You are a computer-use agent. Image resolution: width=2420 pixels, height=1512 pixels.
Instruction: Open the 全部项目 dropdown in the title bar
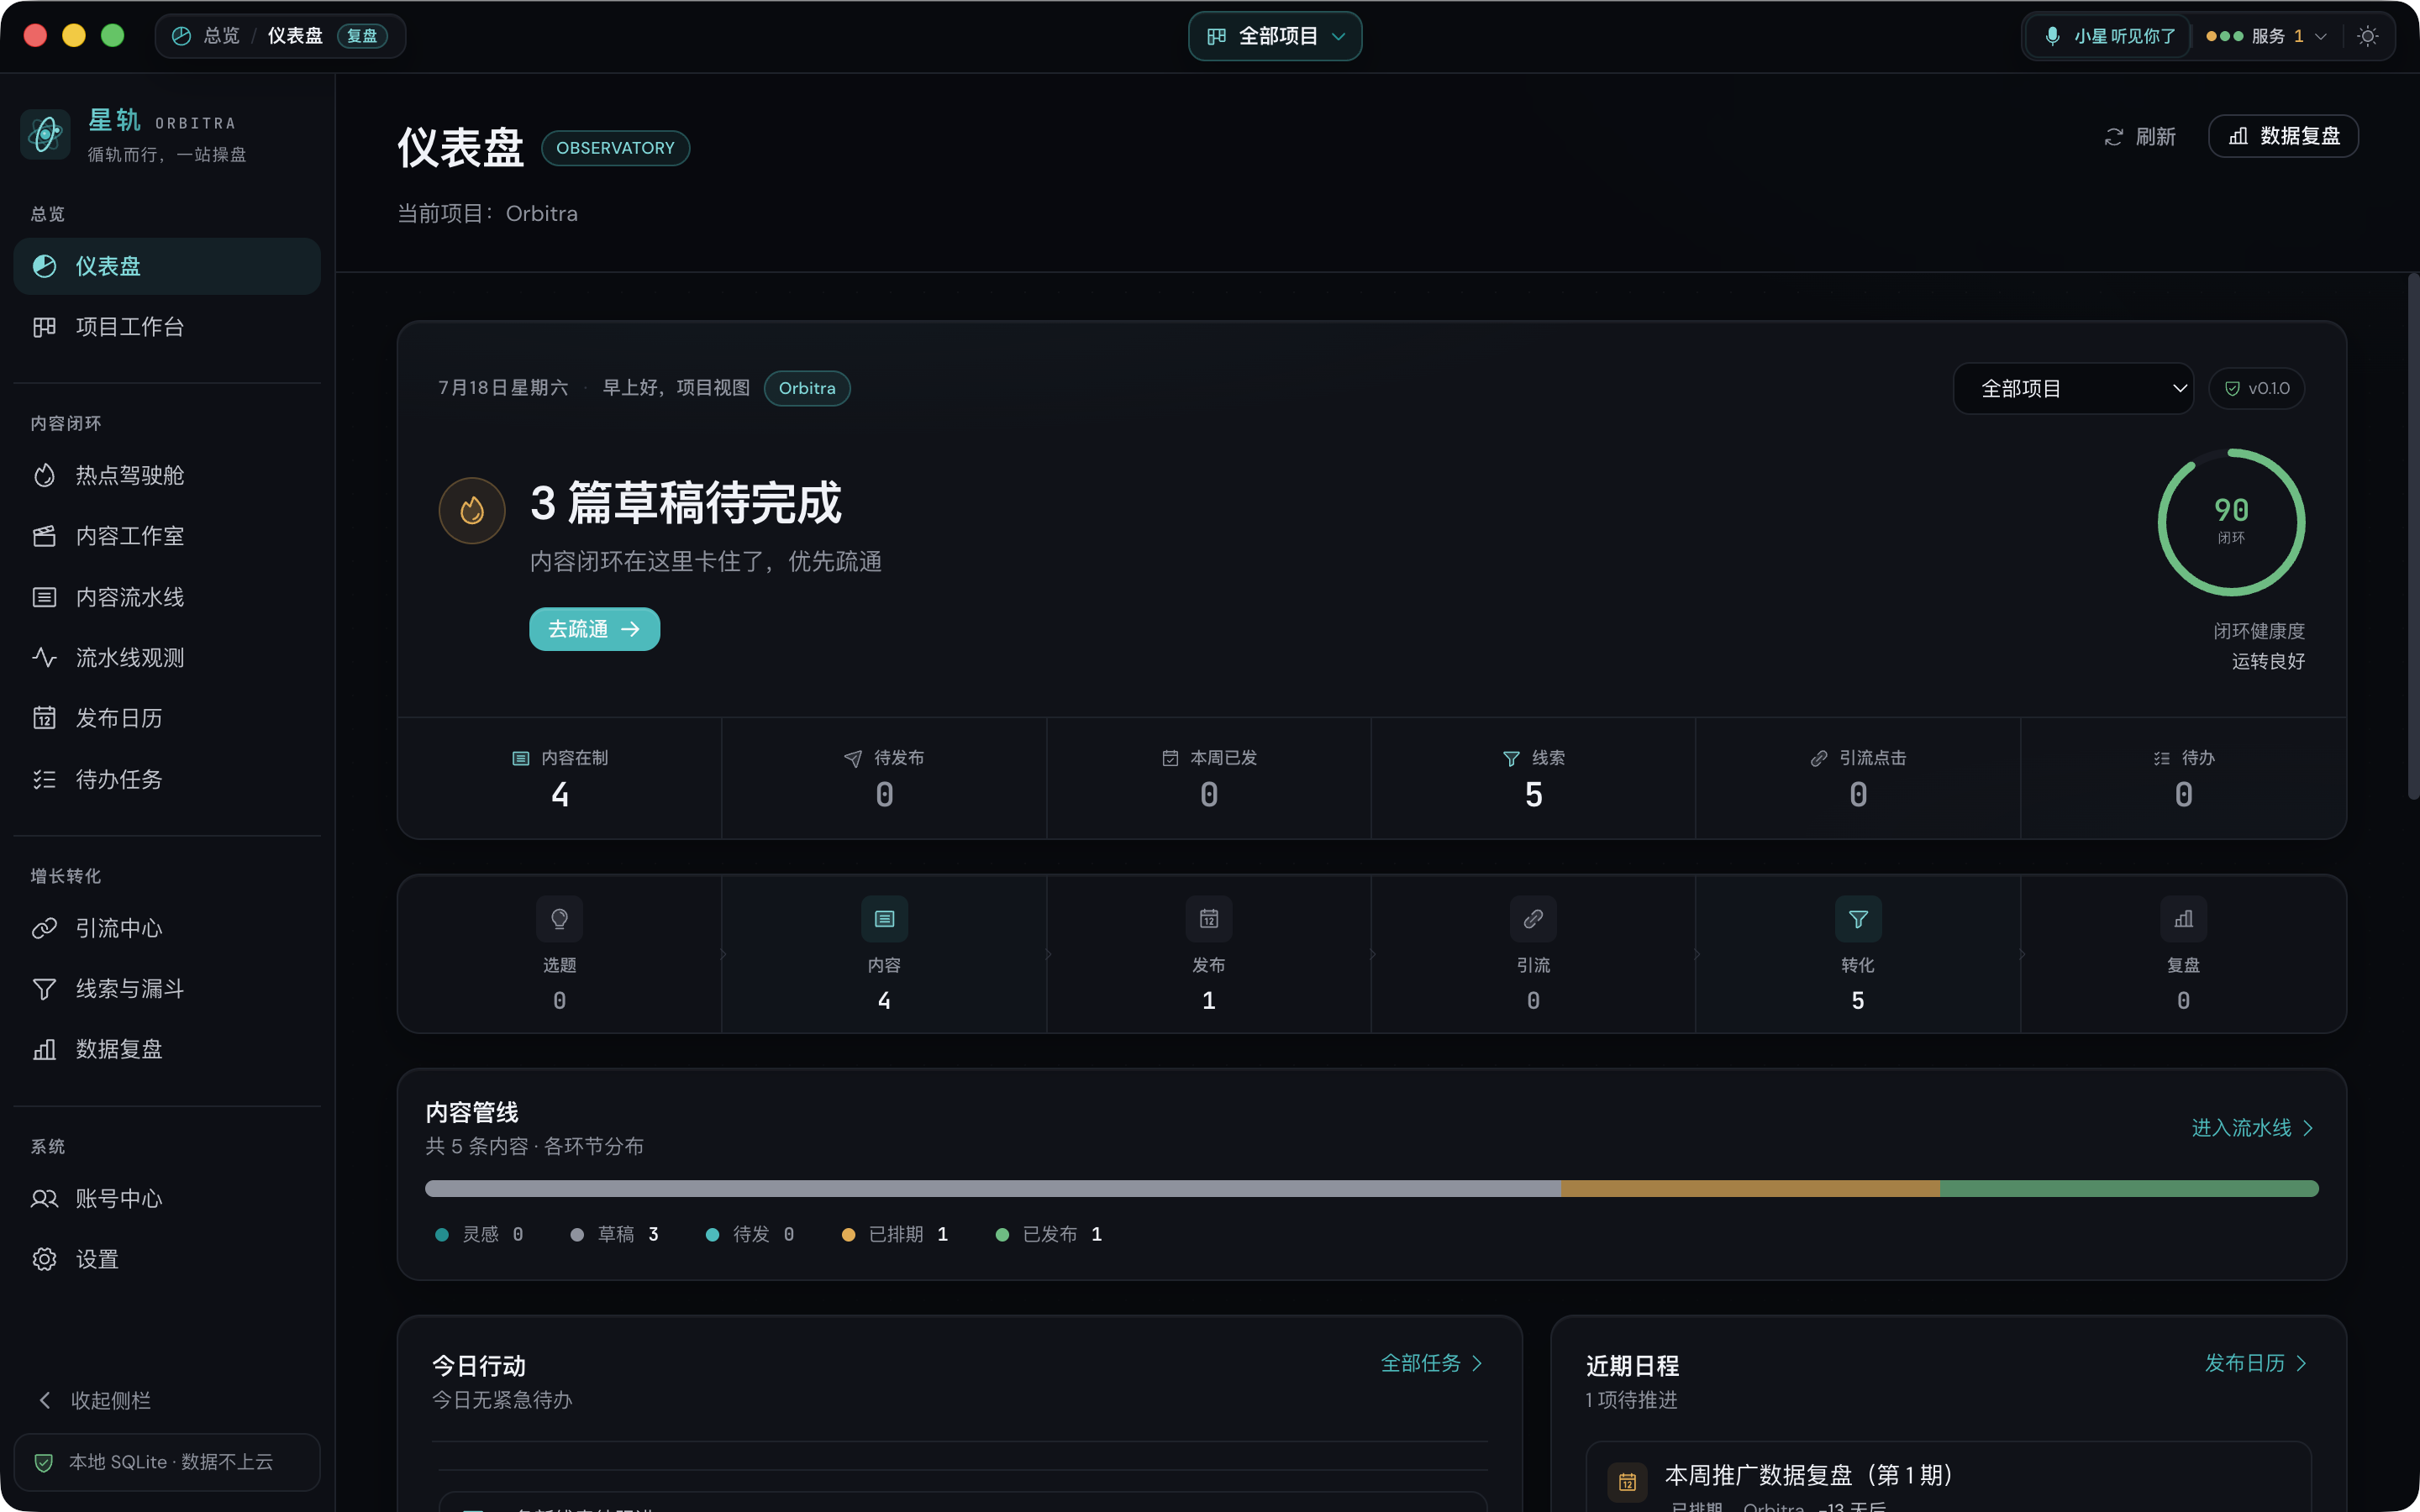(x=1275, y=36)
